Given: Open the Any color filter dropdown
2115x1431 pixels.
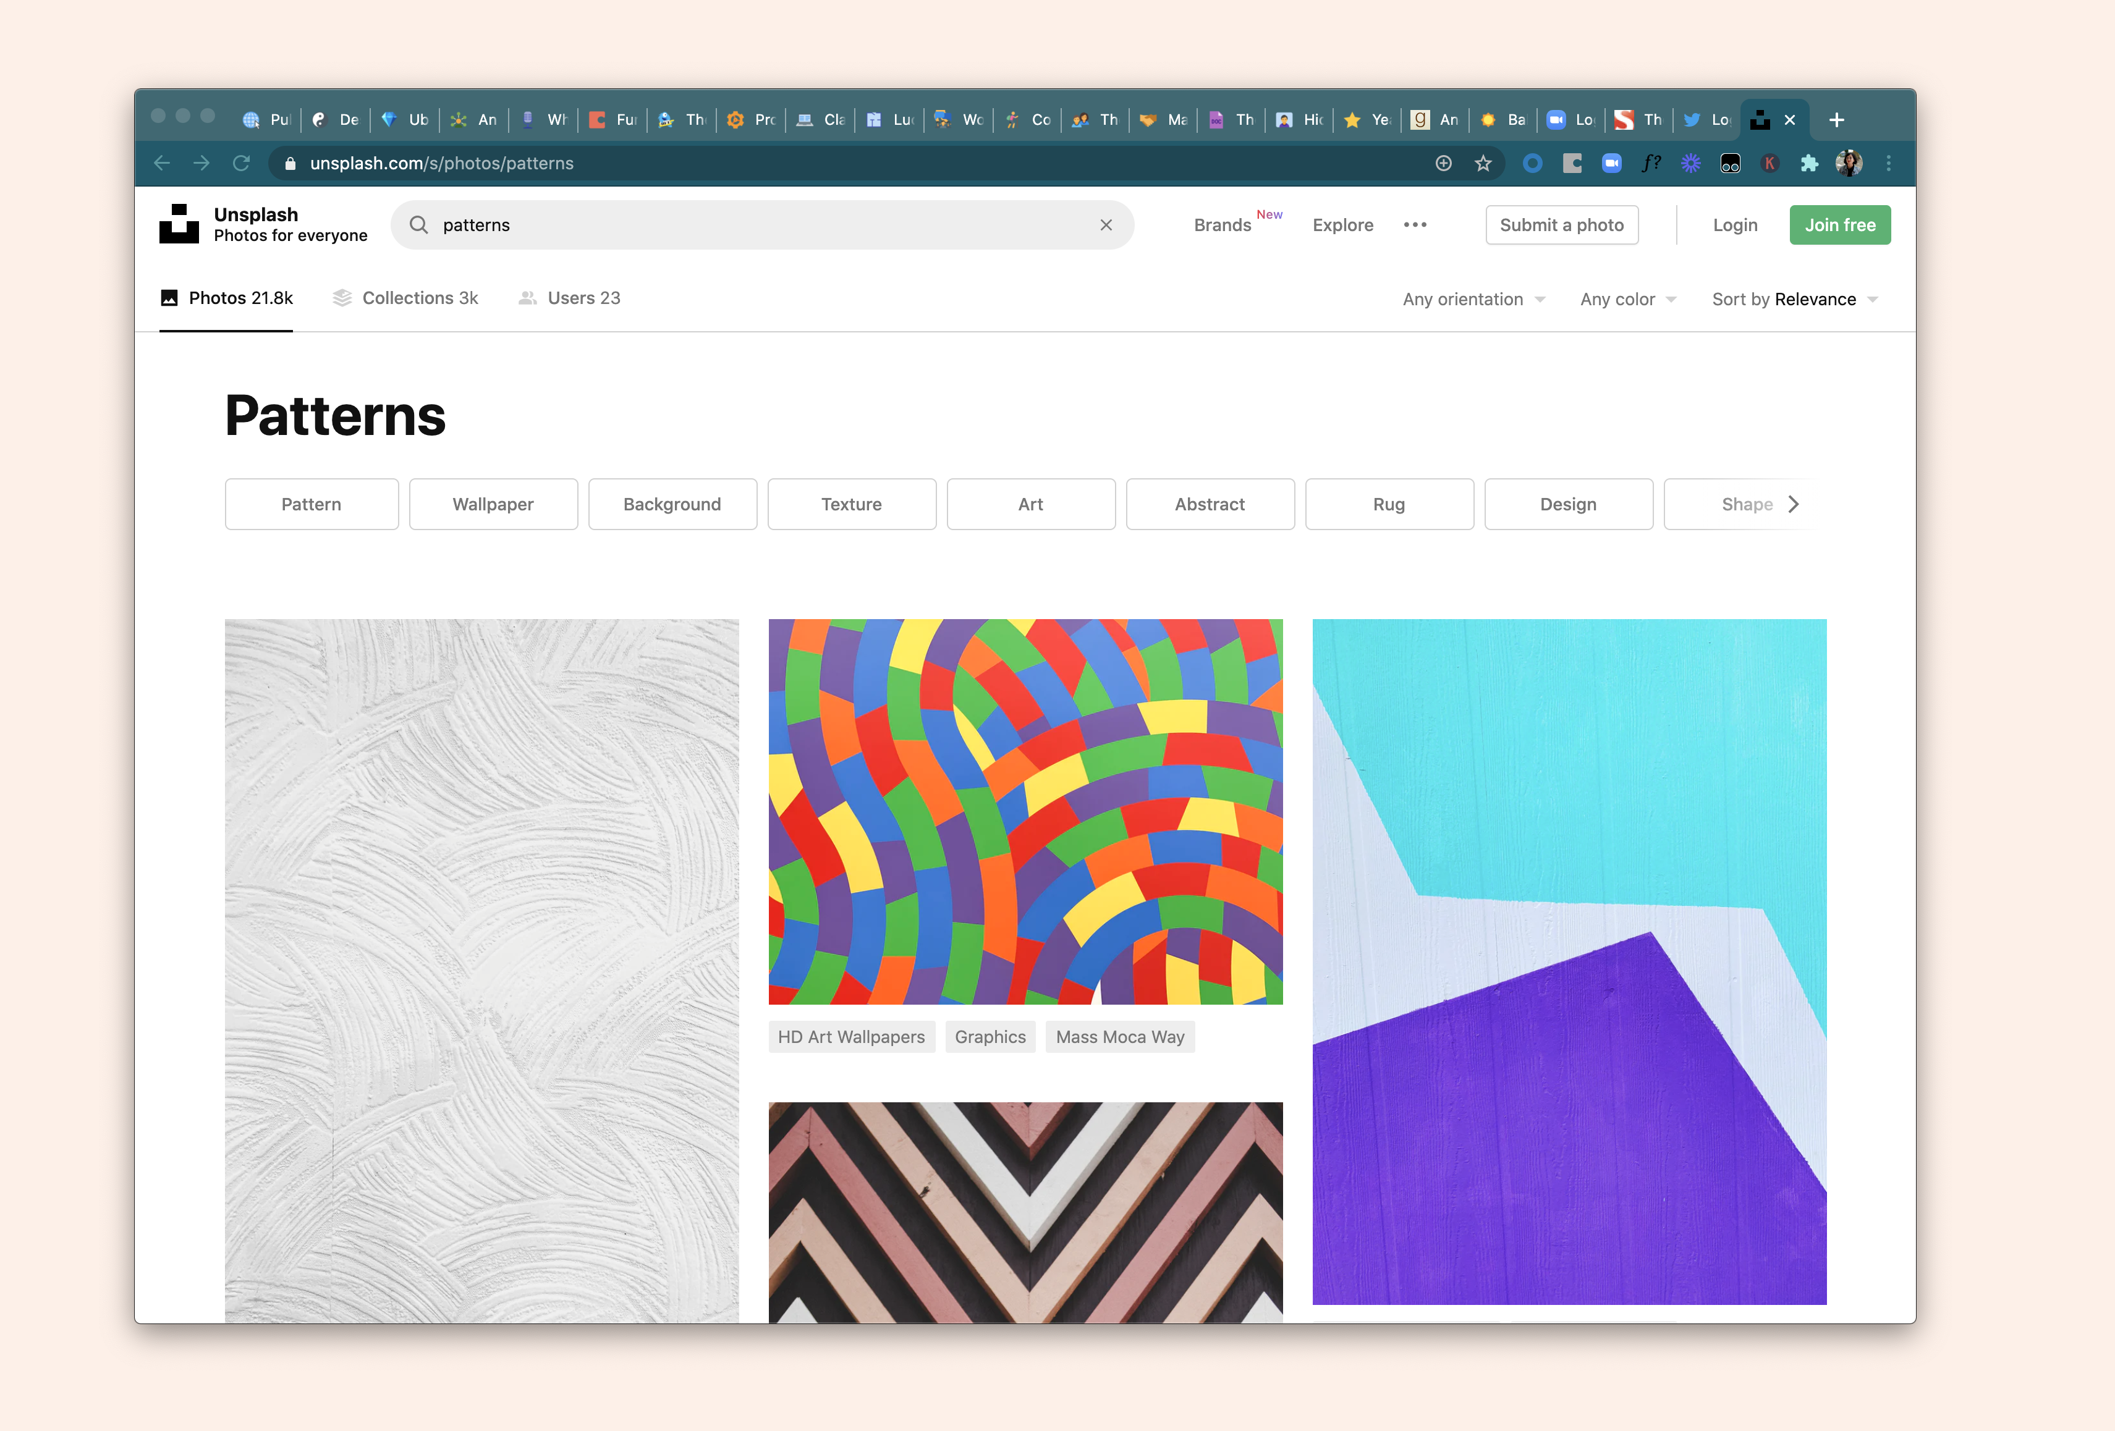Looking at the screenshot, I should 1627,299.
